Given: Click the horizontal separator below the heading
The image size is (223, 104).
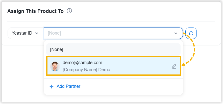Looking at the screenshot, I should click(111, 21).
